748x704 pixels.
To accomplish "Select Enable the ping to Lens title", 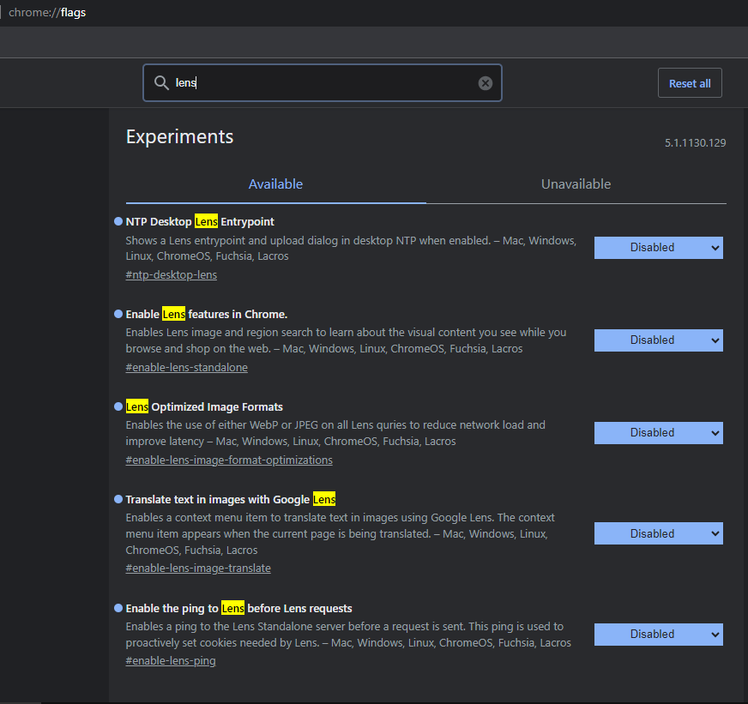I will 239,608.
